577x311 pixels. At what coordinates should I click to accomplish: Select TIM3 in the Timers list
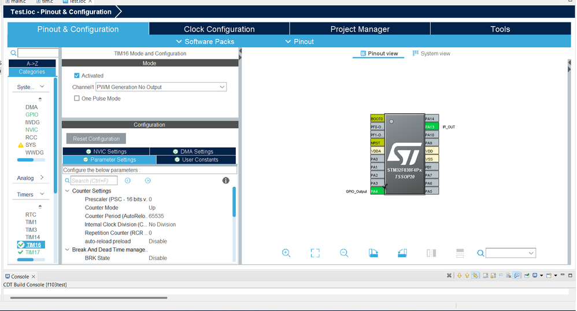pos(31,229)
